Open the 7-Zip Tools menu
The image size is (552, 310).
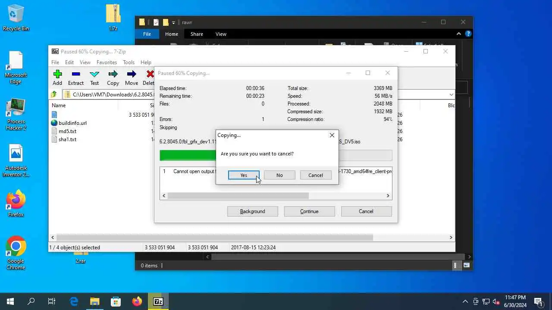point(129,62)
